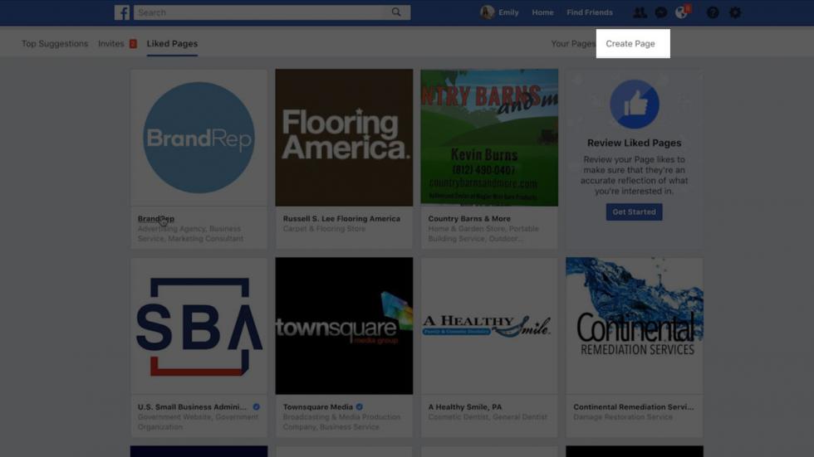Image resolution: width=814 pixels, height=457 pixels.
Task: Click the Review Liked Pages heading
Action: (x=635, y=143)
